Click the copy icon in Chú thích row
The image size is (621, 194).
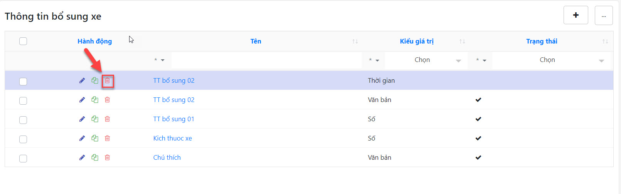point(95,157)
